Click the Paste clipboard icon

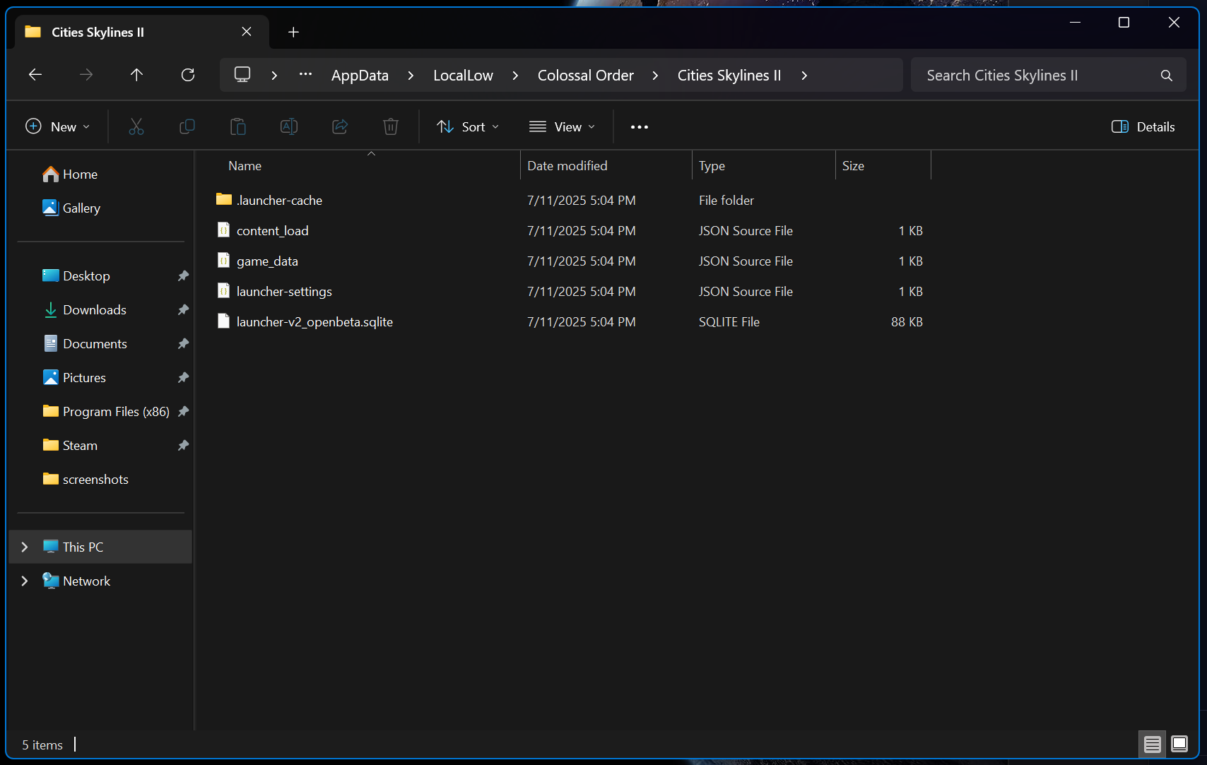(238, 127)
